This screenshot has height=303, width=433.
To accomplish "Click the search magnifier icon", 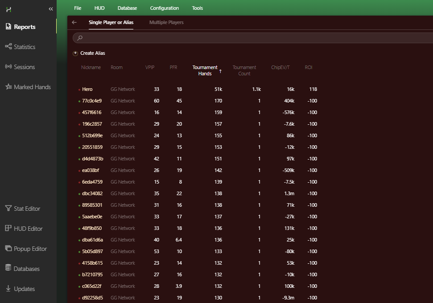I will pos(80,38).
